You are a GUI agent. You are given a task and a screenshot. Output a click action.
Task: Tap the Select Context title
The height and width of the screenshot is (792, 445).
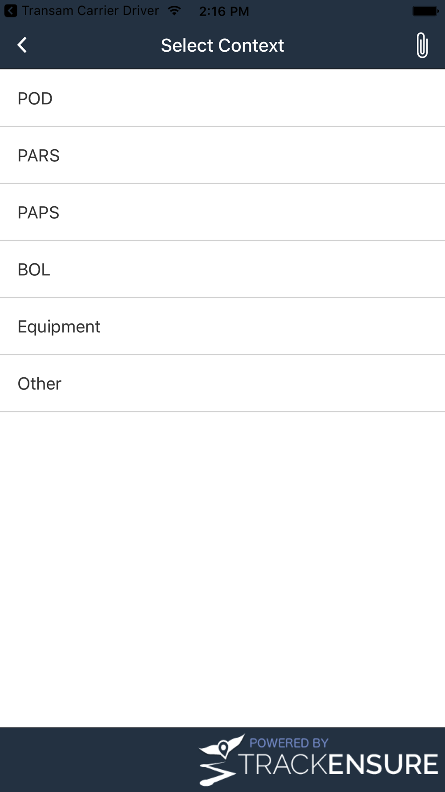[222, 45]
